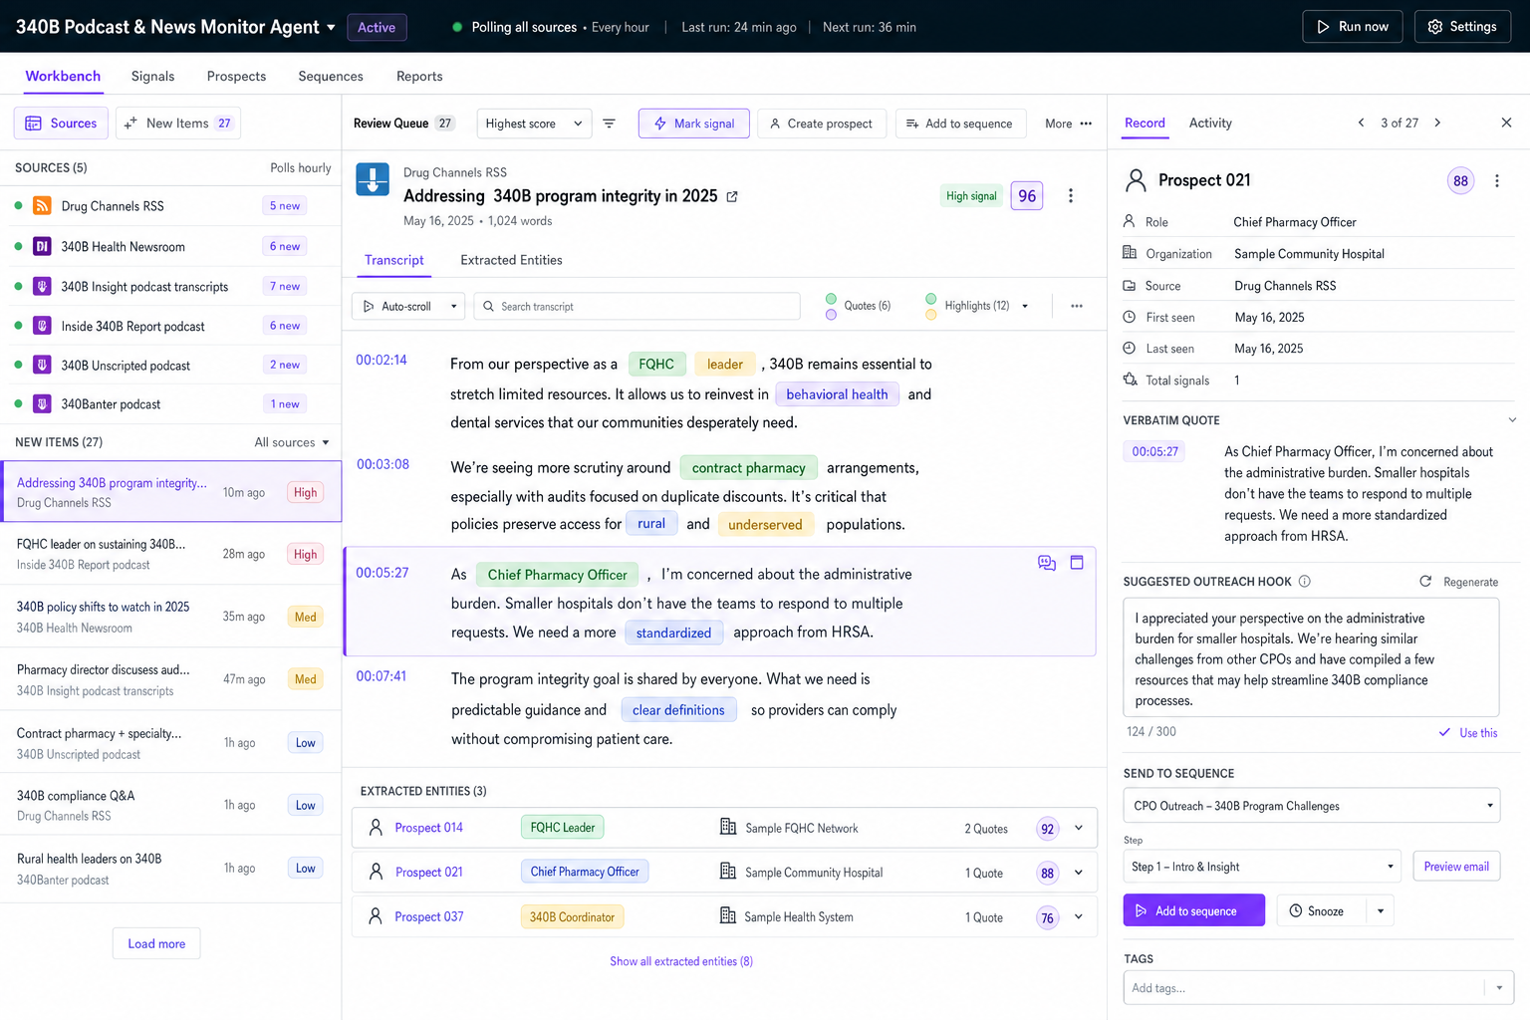
Task: Click 340B Health Newsroom source icon
Action: tap(42, 246)
